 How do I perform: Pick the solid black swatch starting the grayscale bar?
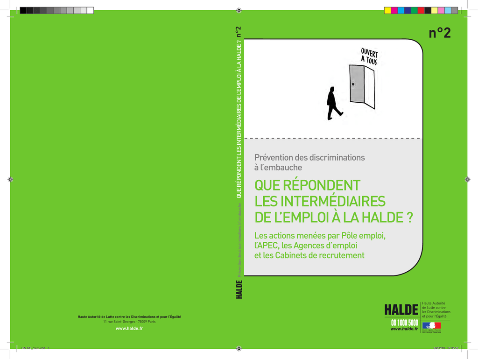[x=23, y=10]
